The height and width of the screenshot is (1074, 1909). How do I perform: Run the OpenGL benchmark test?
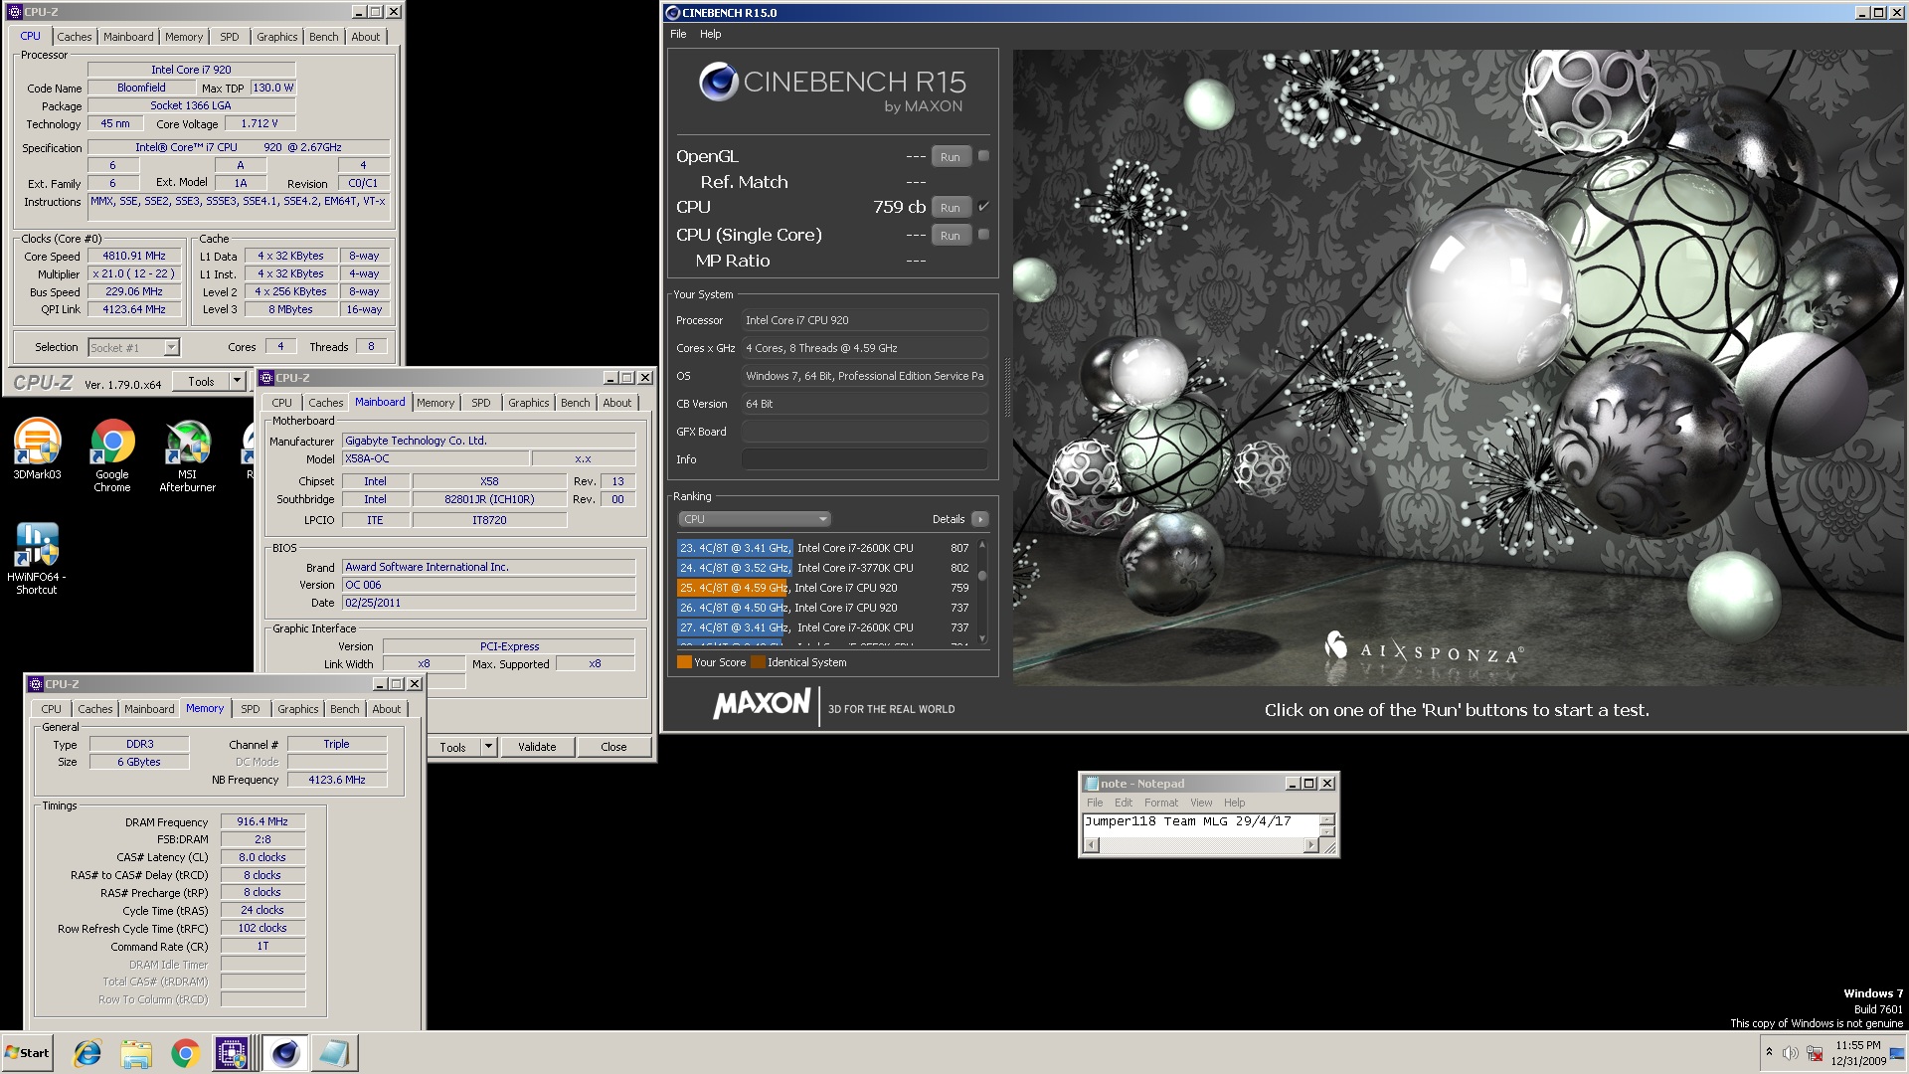(951, 156)
